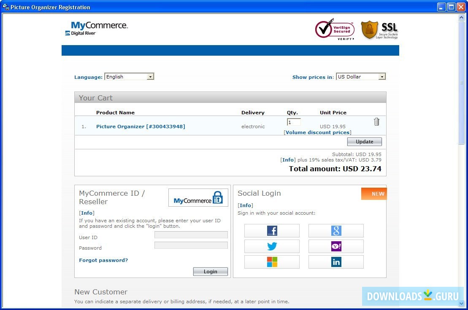Open the Show prices in currency dropdown
The width and height of the screenshot is (468, 310).
pos(361,77)
